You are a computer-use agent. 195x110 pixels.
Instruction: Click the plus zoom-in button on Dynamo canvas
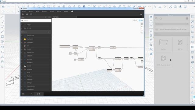(142, 27)
